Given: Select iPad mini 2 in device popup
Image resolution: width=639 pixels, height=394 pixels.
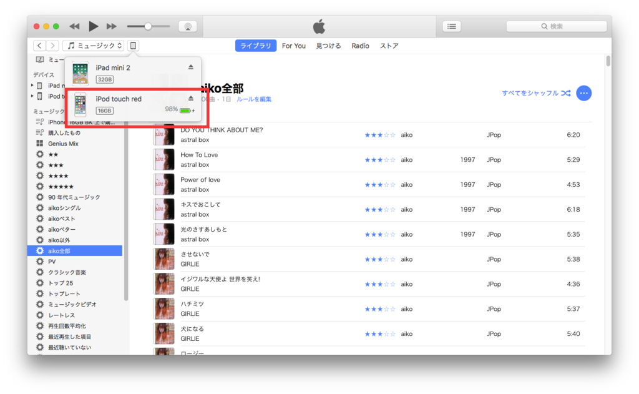Looking at the screenshot, I should pyautogui.click(x=133, y=74).
